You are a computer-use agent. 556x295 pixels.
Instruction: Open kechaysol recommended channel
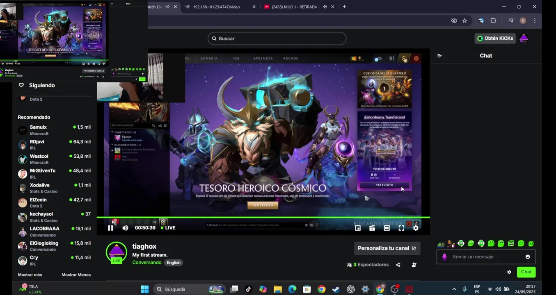click(54, 217)
